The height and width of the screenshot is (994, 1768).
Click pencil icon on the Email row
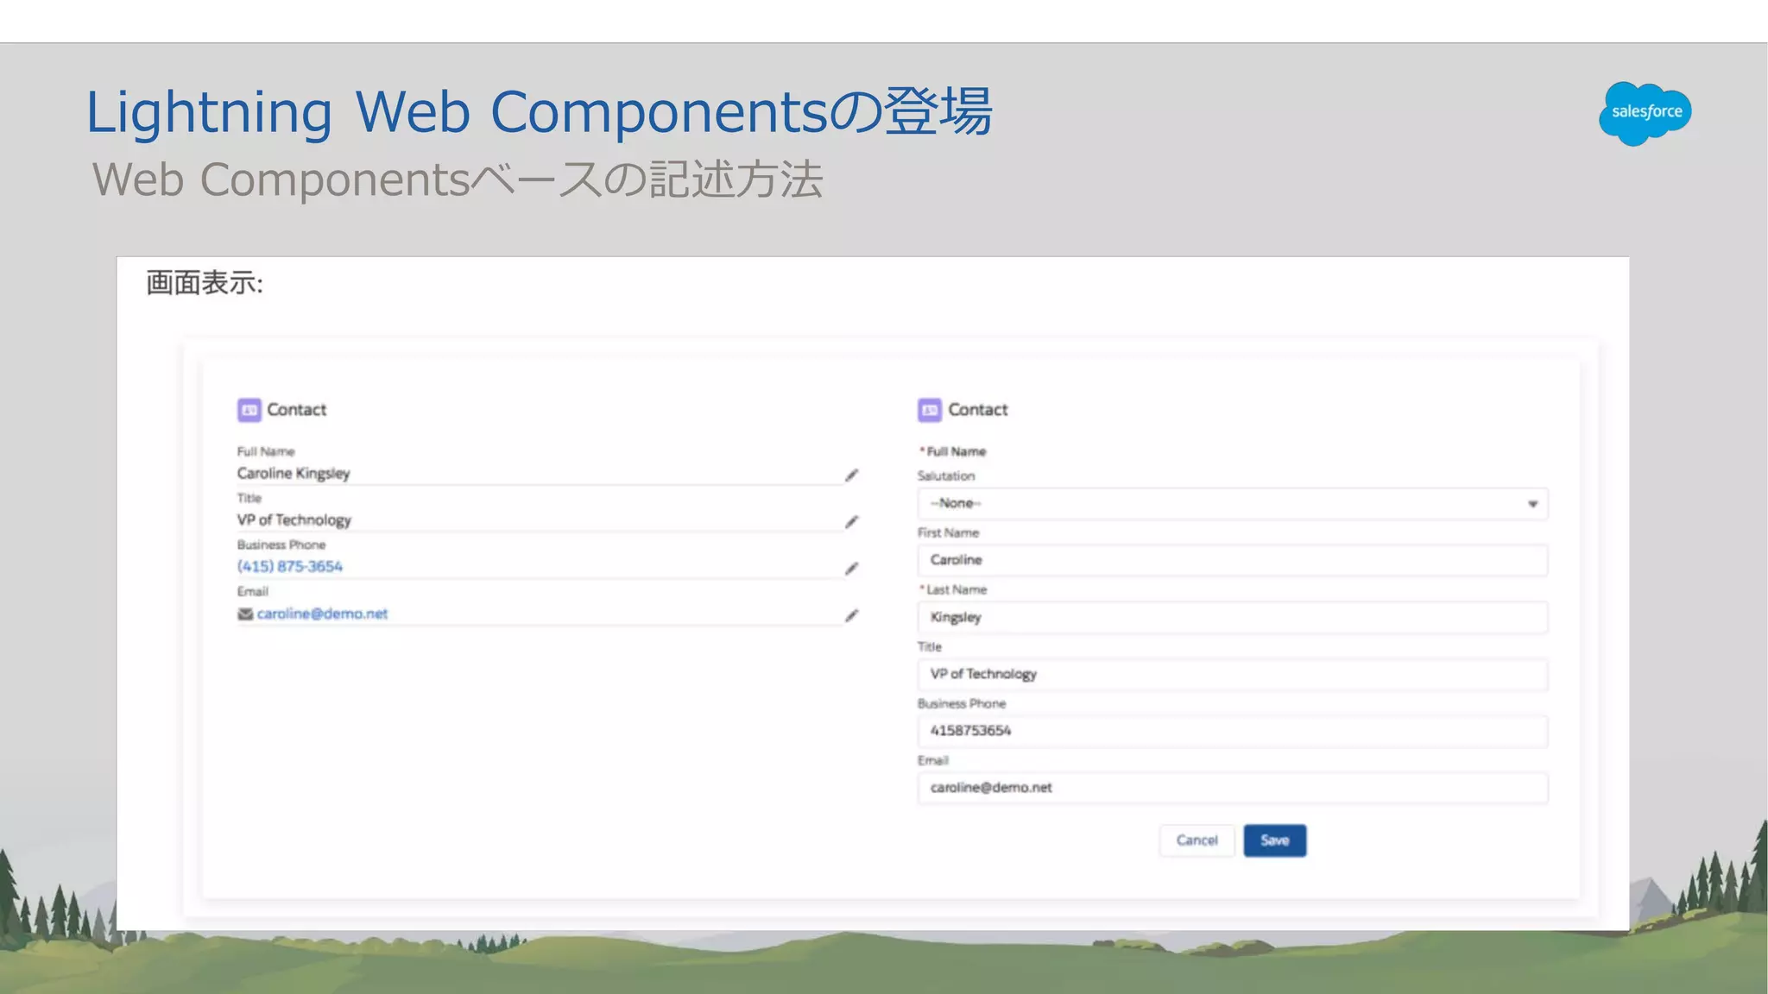click(851, 615)
